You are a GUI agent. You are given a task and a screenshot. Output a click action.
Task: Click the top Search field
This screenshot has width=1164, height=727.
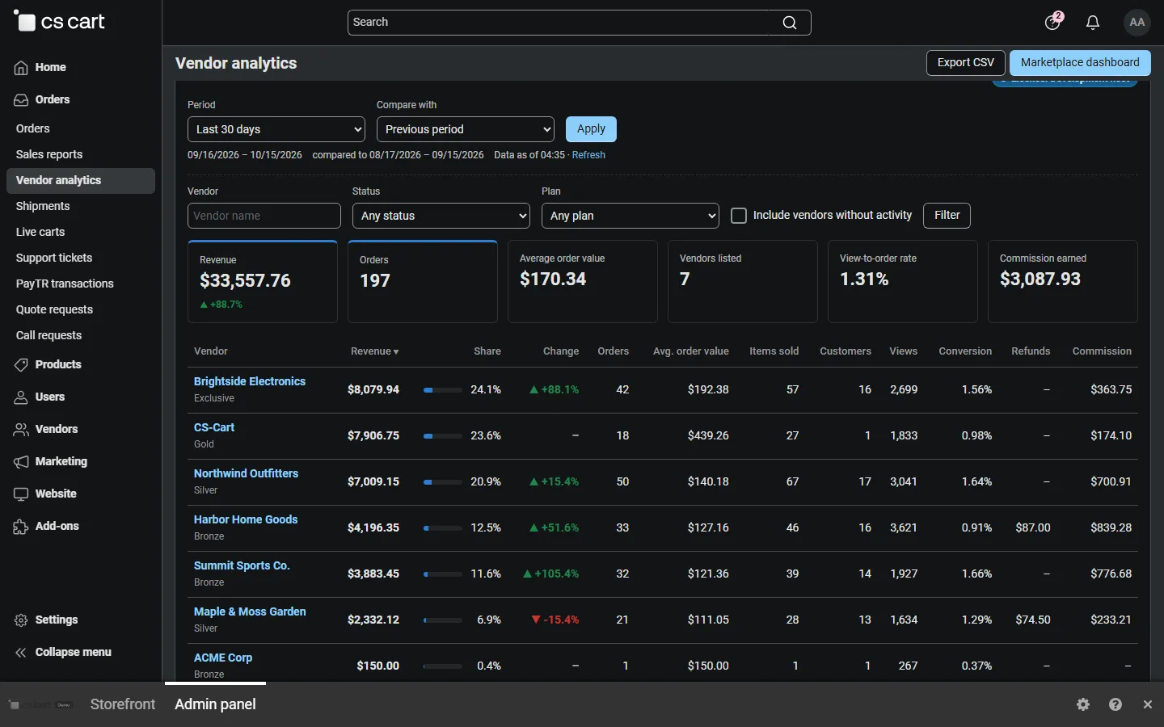[x=580, y=23]
